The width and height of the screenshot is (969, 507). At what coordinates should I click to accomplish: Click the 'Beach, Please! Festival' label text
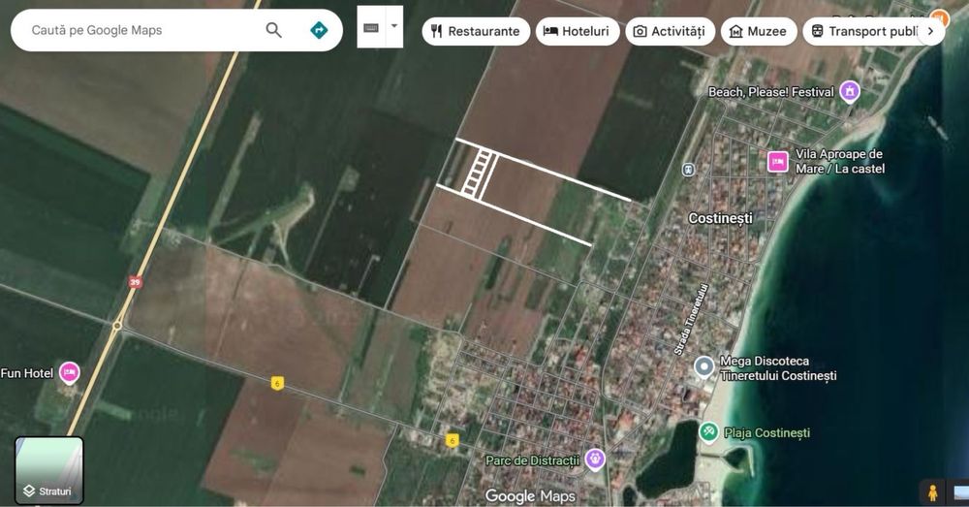(x=771, y=92)
